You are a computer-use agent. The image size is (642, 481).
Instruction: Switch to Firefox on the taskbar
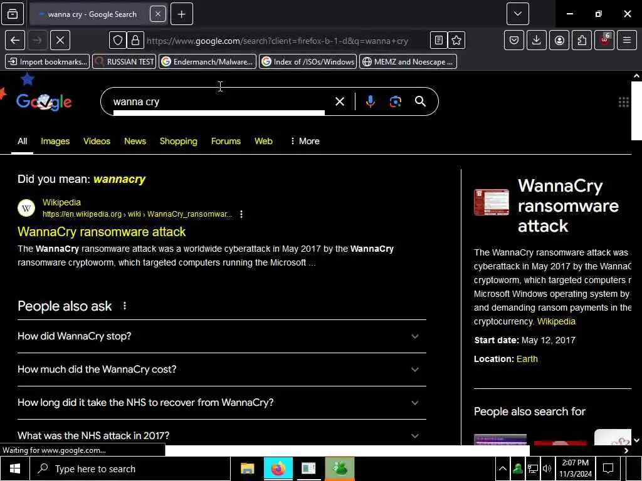(278, 468)
